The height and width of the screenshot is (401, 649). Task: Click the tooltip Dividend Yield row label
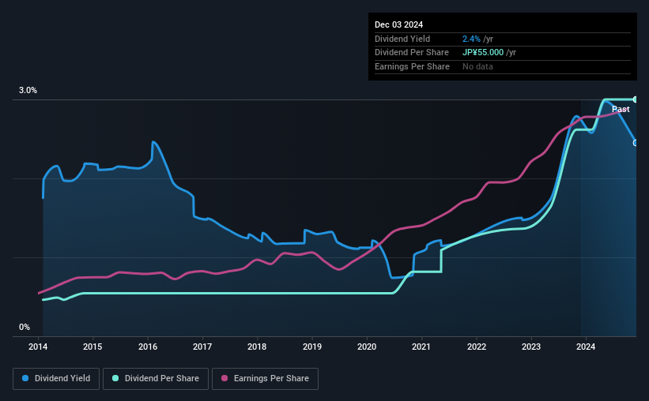coord(402,39)
